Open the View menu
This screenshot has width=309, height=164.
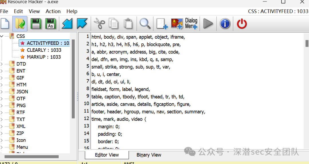point(34,11)
